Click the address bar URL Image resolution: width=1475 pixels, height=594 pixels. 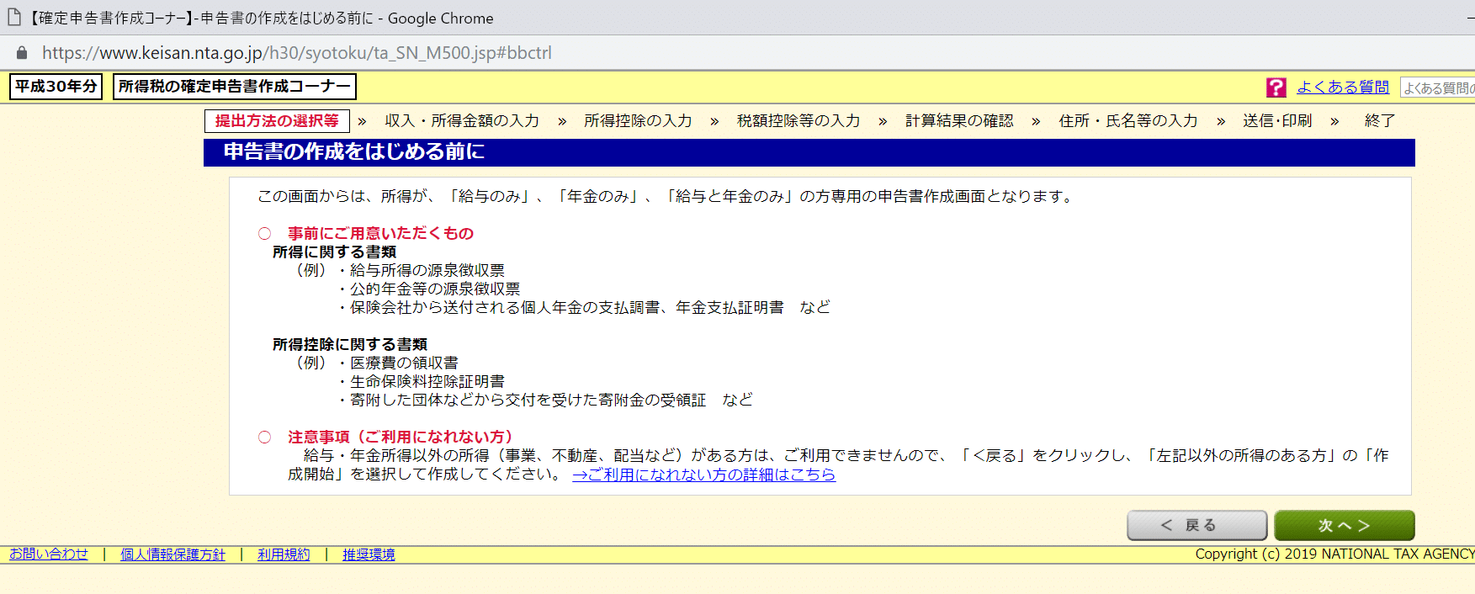[297, 53]
